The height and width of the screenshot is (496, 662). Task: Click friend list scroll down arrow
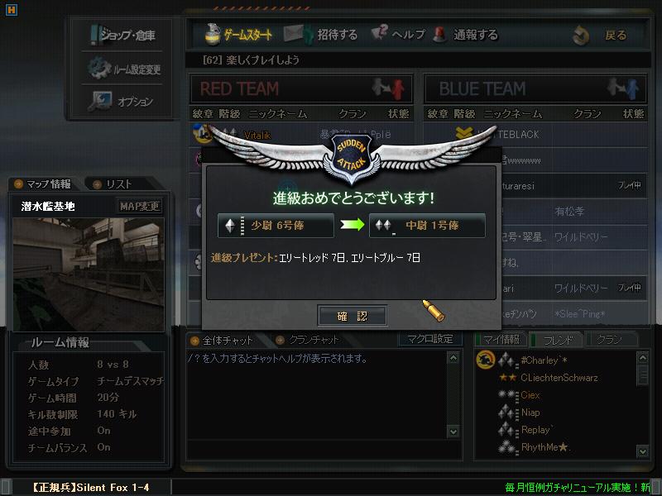(x=643, y=451)
